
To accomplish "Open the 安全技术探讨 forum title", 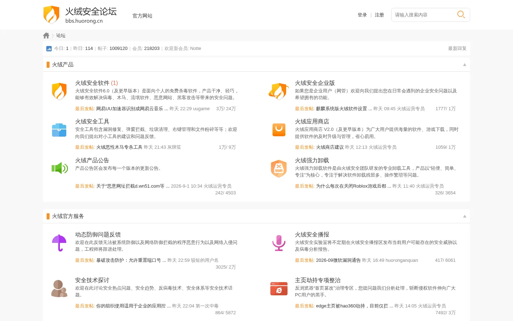I will click(92, 280).
